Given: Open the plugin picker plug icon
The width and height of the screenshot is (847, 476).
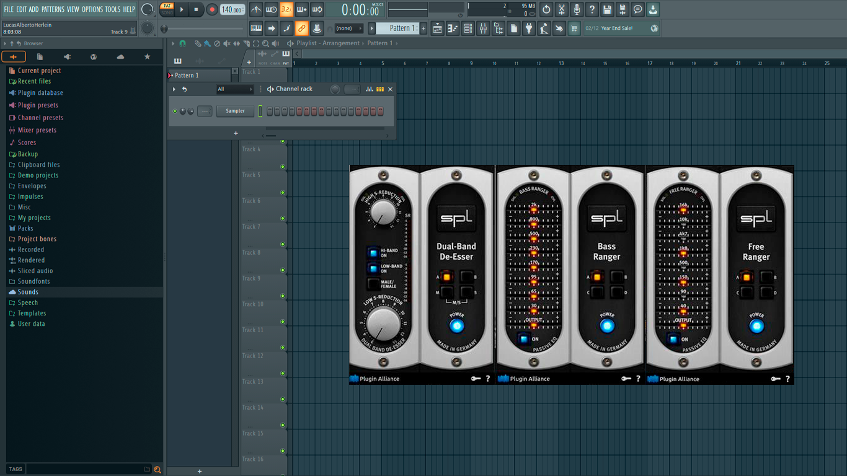Looking at the screenshot, I should click(529, 29).
